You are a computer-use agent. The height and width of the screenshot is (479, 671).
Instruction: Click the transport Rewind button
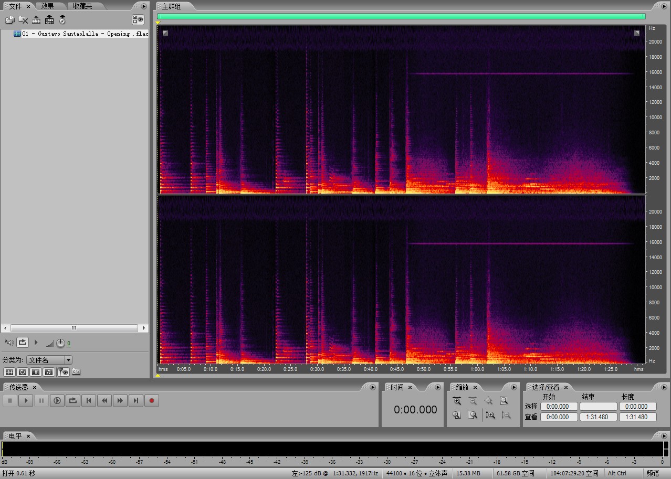pyautogui.click(x=104, y=401)
